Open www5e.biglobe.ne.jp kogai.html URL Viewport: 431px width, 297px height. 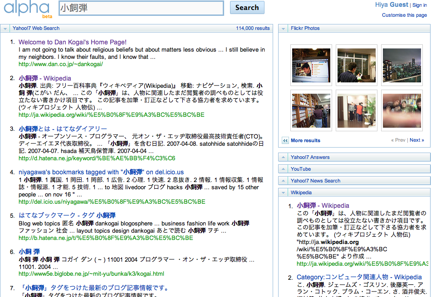tap(91, 274)
